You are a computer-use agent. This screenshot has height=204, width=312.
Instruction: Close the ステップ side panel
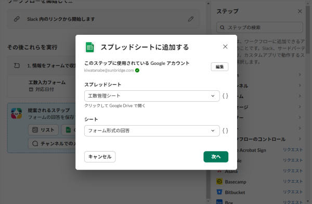click(300, 11)
